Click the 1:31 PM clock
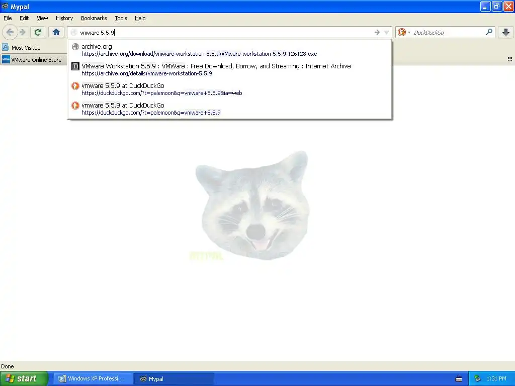This screenshot has height=386, width=515. (496, 379)
